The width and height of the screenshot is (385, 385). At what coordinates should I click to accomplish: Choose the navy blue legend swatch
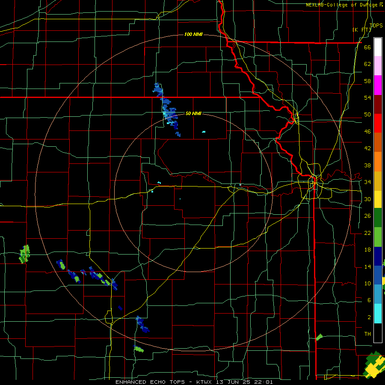[378, 256]
